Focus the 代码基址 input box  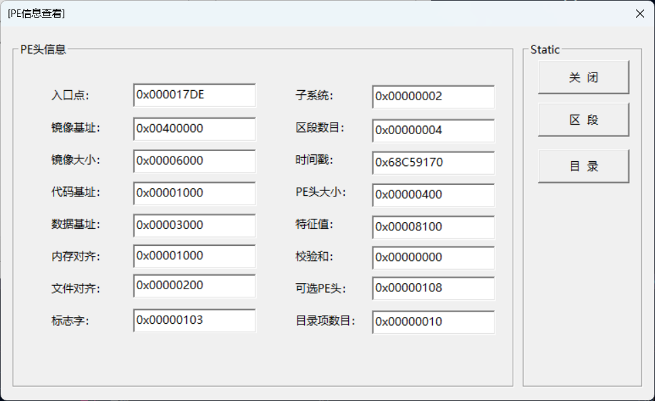pos(194,193)
